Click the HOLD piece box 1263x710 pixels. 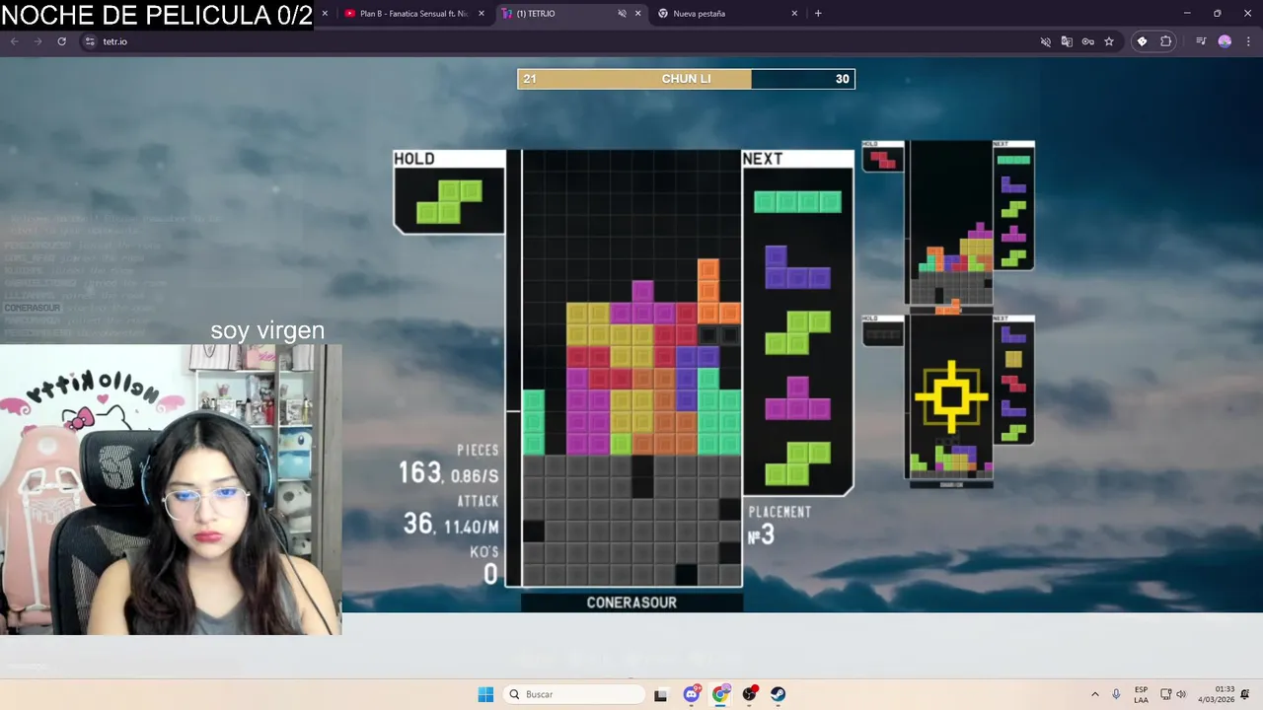449,192
